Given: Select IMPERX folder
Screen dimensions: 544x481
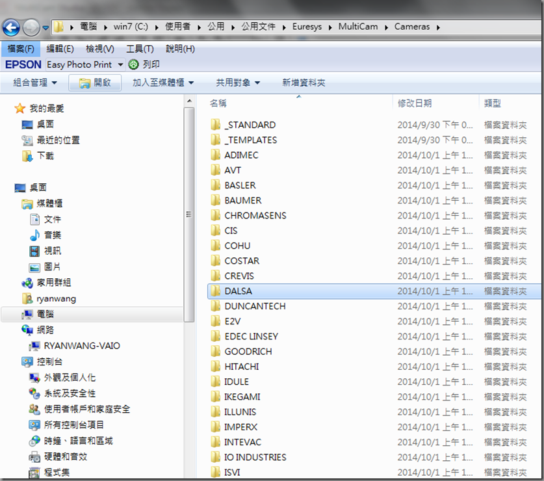Looking at the screenshot, I should 240,427.
